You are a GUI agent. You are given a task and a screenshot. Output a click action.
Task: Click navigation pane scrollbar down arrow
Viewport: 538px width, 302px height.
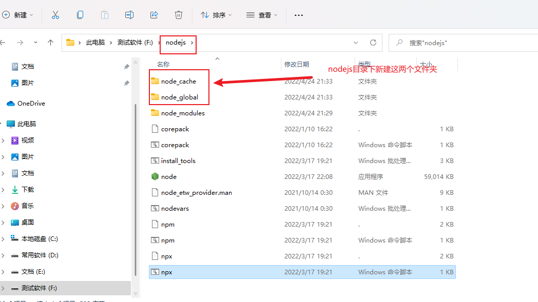pyautogui.click(x=136, y=293)
